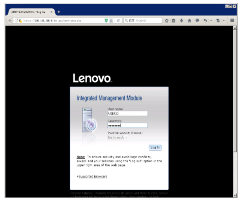Click the scrollbar down arrow
241x200 pixels.
(x=235, y=195)
